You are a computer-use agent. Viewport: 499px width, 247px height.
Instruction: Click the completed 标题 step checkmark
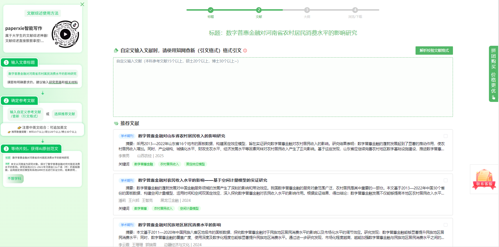tap(211, 10)
